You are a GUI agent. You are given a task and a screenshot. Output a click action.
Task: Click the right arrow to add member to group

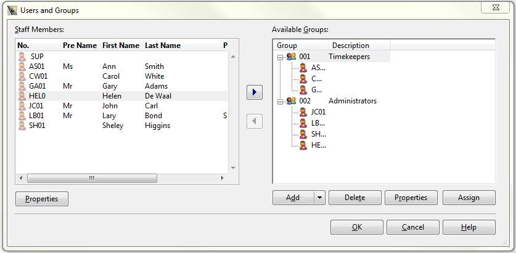255,92
